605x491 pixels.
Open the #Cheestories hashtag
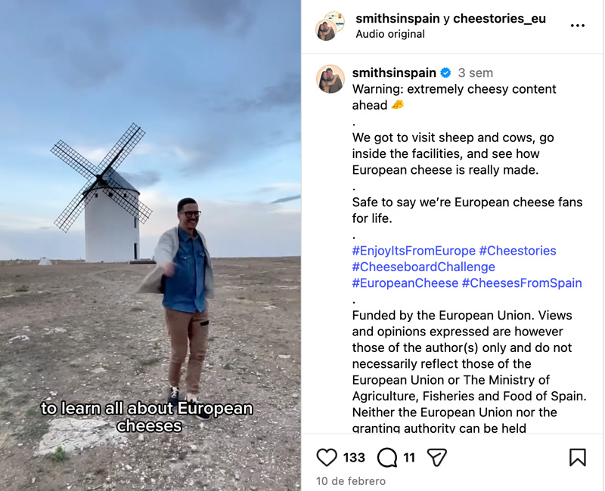coord(517,251)
